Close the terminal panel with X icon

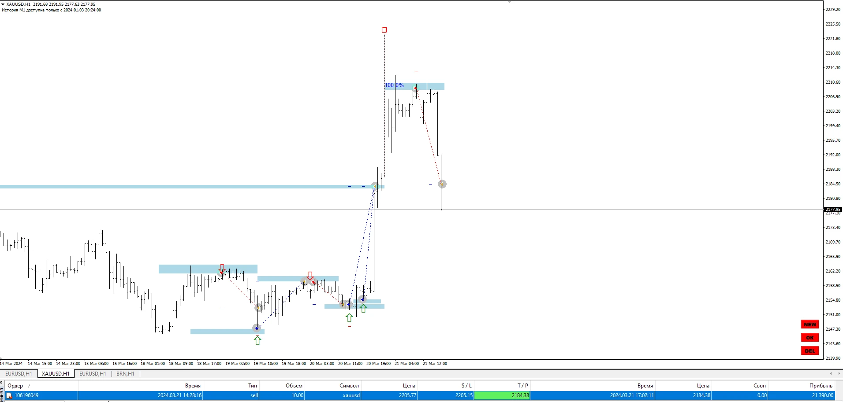[1, 382]
